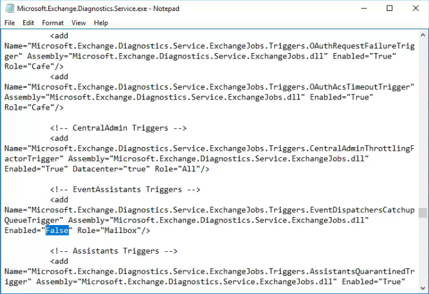The image size is (429, 294).
Task: Click the Datacenter="true" attribute text
Action: 111,169
